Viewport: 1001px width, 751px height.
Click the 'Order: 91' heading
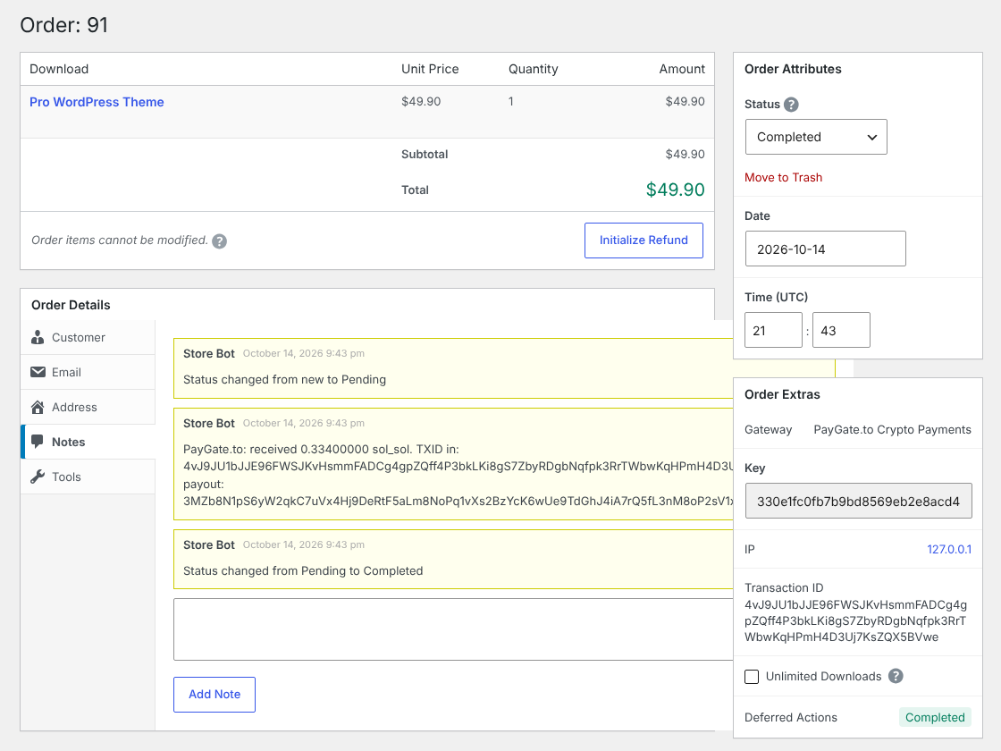[x=63, y=25]
